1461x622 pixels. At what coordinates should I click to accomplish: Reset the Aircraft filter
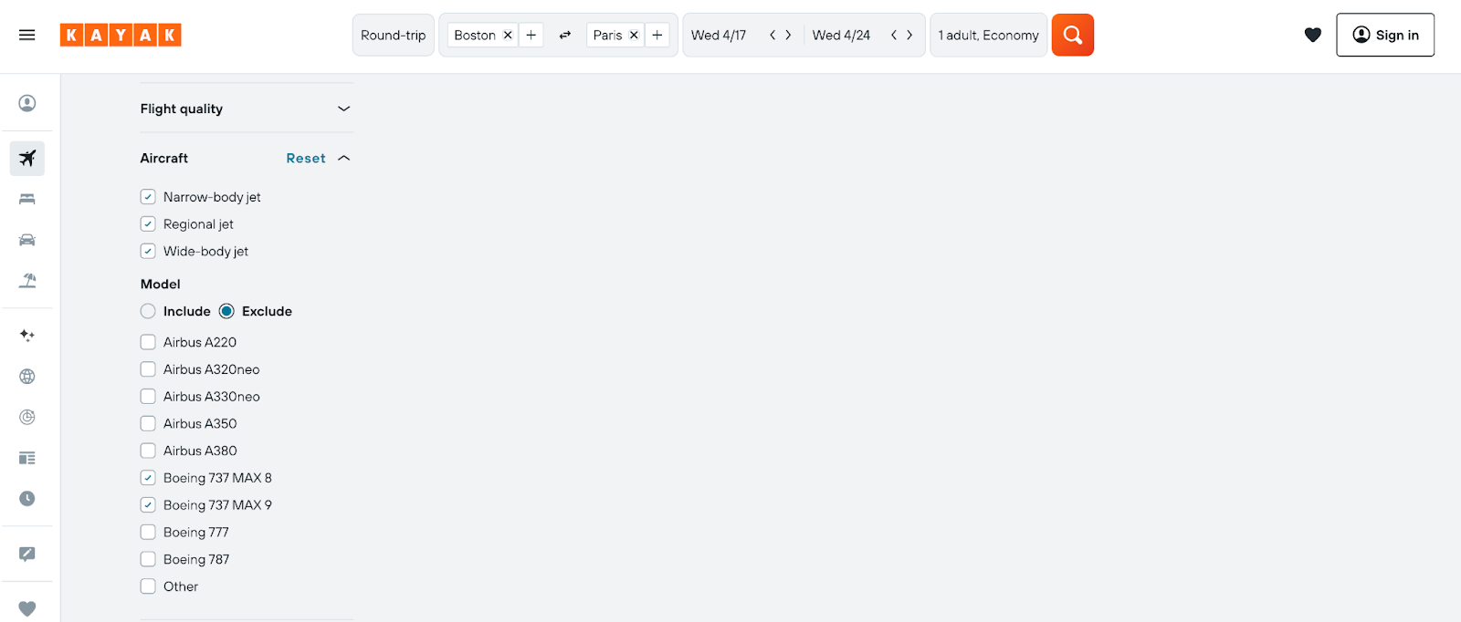(306, 158)
